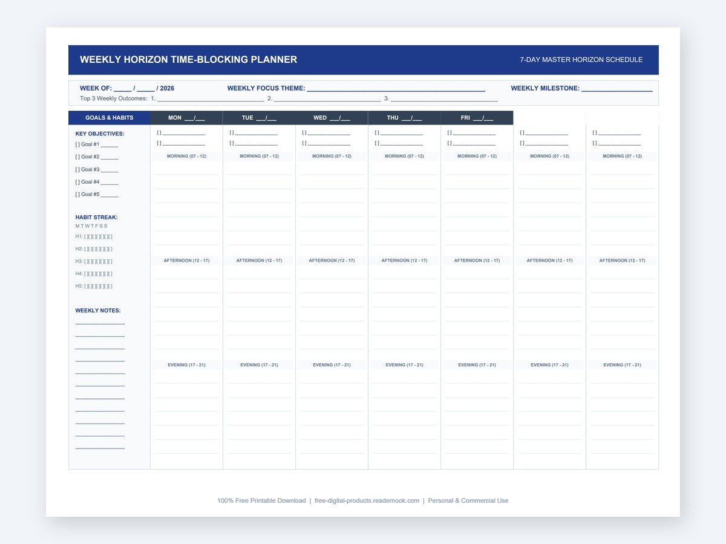The height and width of the screenshot is (544, 726).
Task: Click 'AFTERNOON (12 - 17)' under THU
Action: (404, 261)
